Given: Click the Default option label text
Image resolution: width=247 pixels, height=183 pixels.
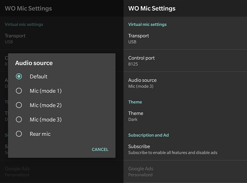Looking at the screenshot, I should [38, 76].
